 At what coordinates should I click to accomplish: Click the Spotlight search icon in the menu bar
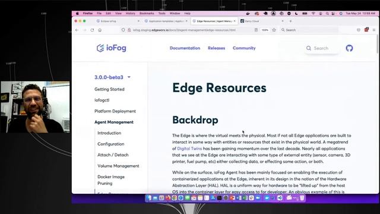tap(327, 14)
